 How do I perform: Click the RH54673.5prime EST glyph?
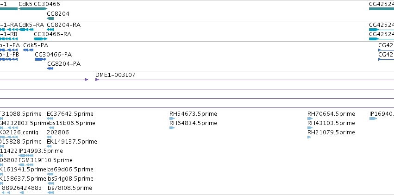pyautogui.click(x=172, y=119)
